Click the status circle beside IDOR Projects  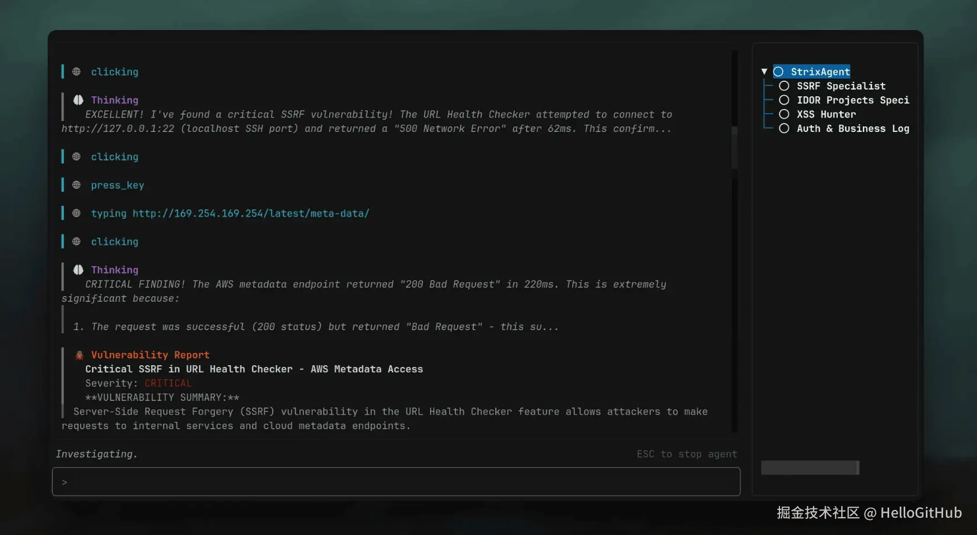tap(784, 100)
